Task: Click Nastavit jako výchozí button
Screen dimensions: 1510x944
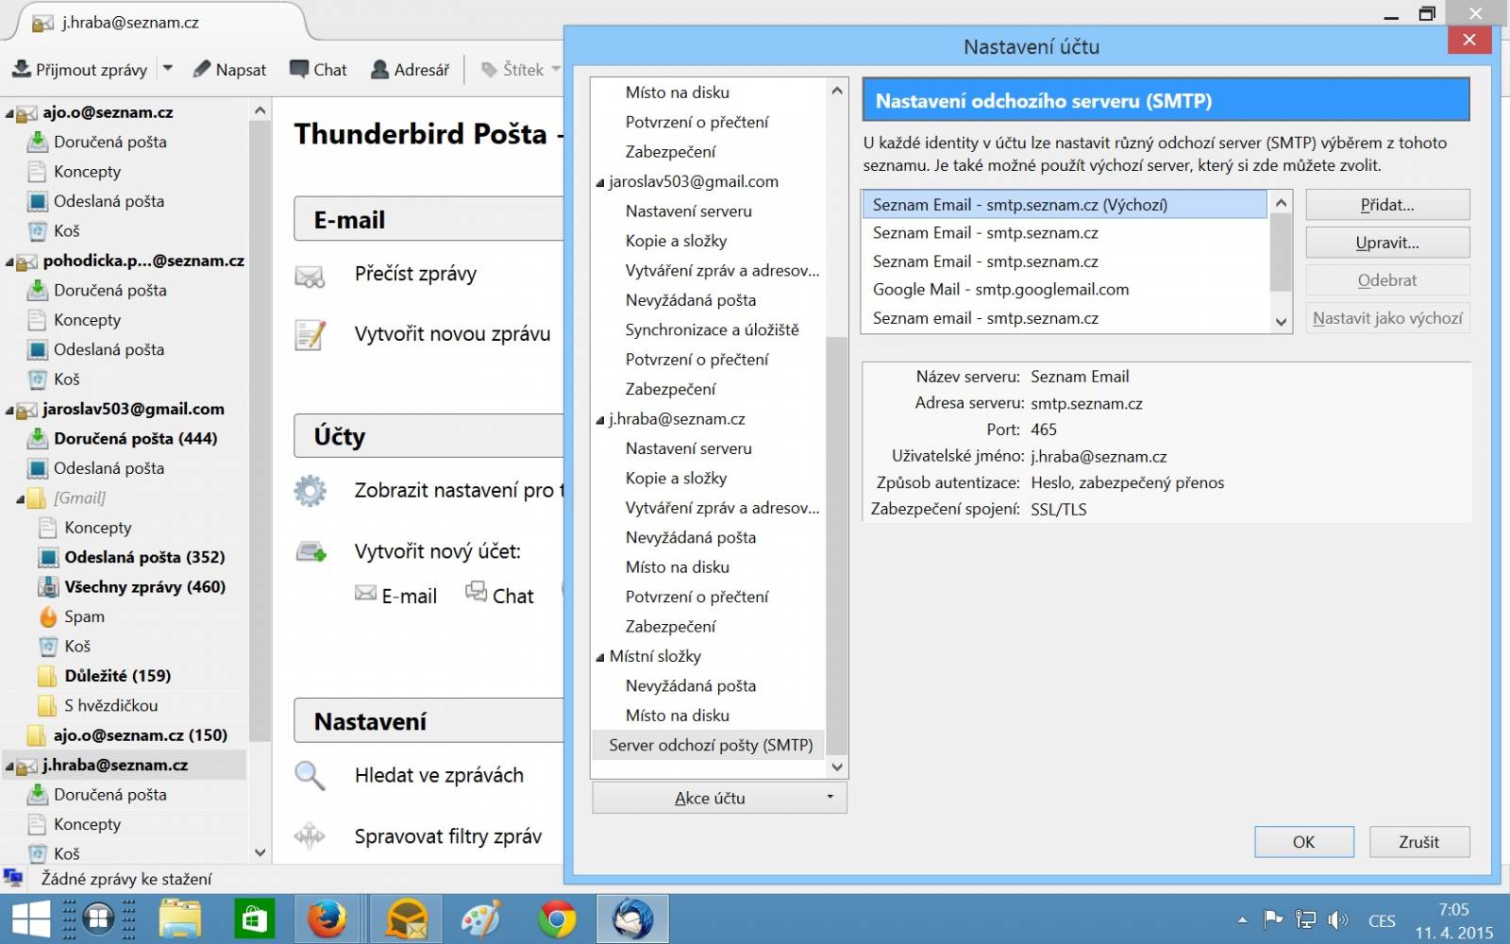Action: pyautogui.click(x=1387, y=318)
